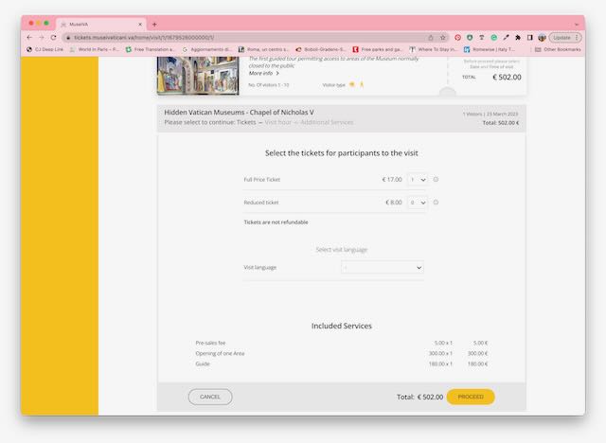
Task: Open the Visit language dropdown
Action: click(x=383, y=267)
